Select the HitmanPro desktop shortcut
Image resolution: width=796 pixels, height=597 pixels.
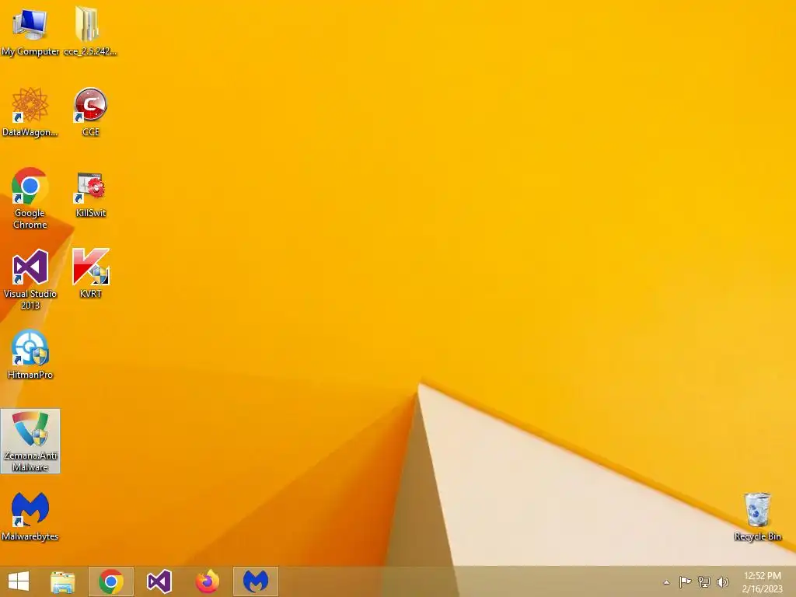point(30,354)
